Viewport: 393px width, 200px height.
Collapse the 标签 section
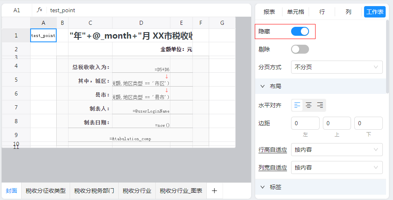pyautogui.click(x=263, y=187)
